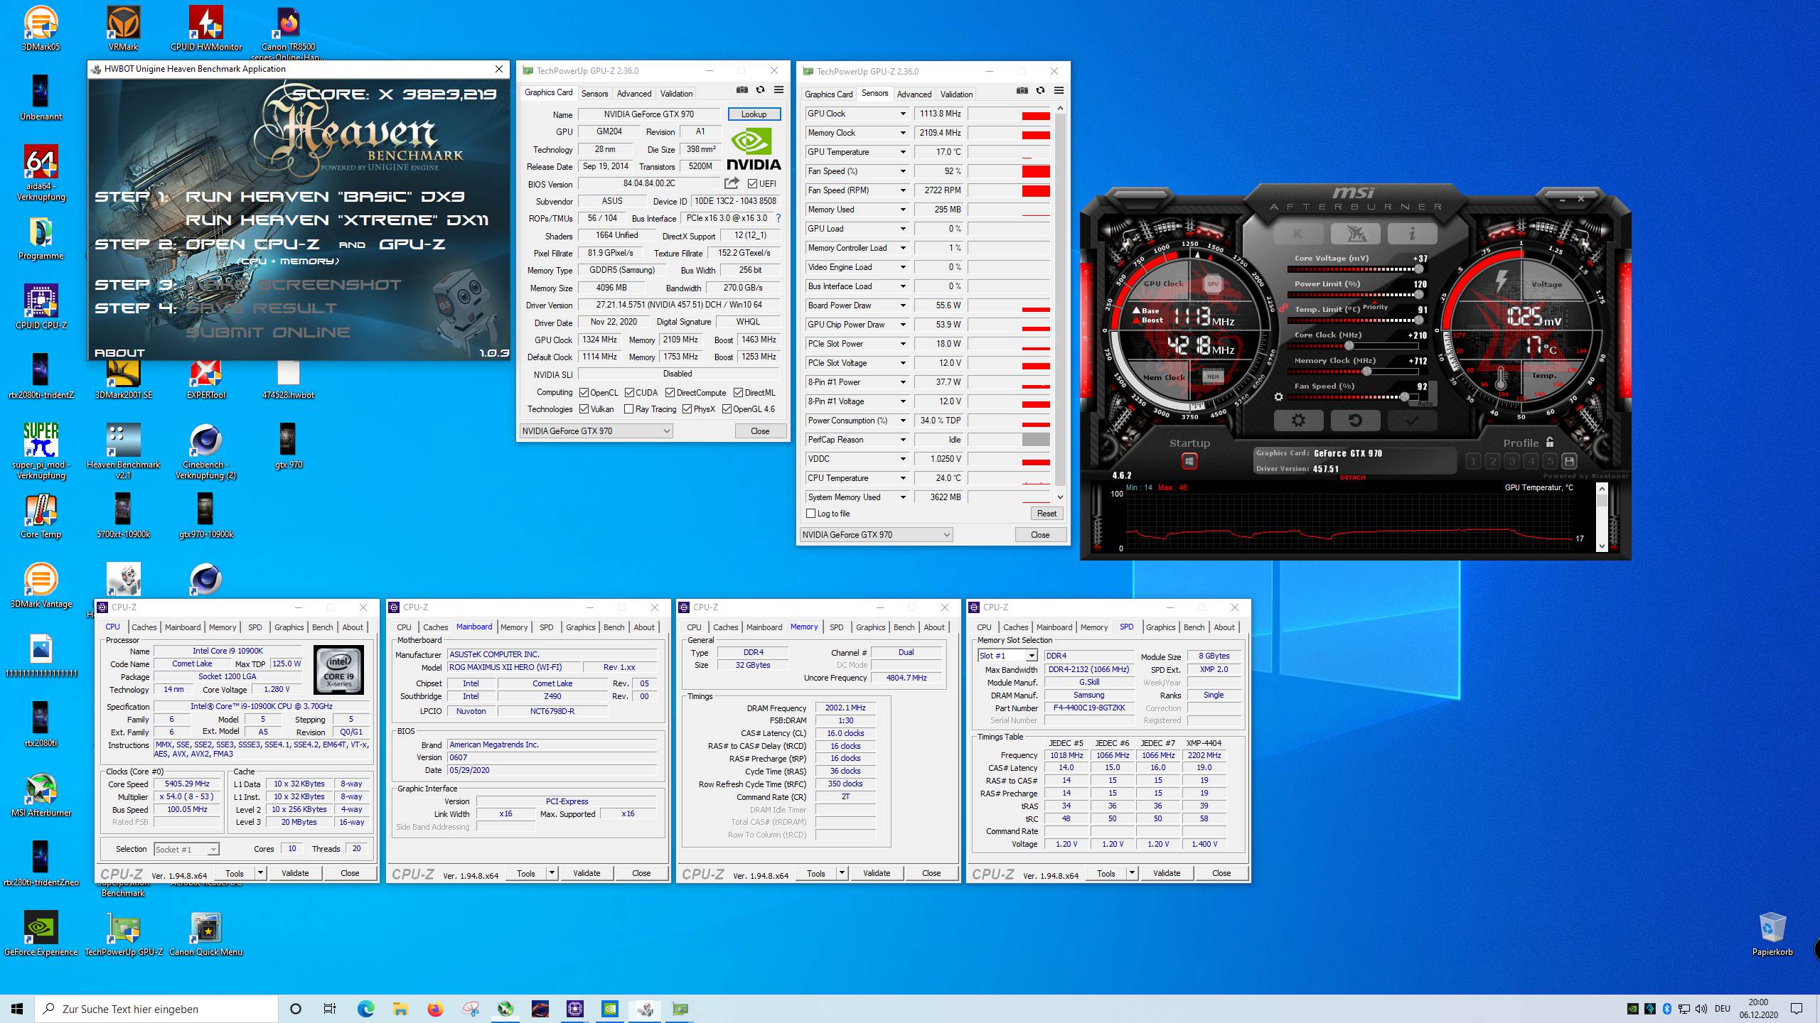This screenshot has width=1820, height=1023.
Task: Expand the GPU Clock sensor dropdown
Action: point(903,114)
